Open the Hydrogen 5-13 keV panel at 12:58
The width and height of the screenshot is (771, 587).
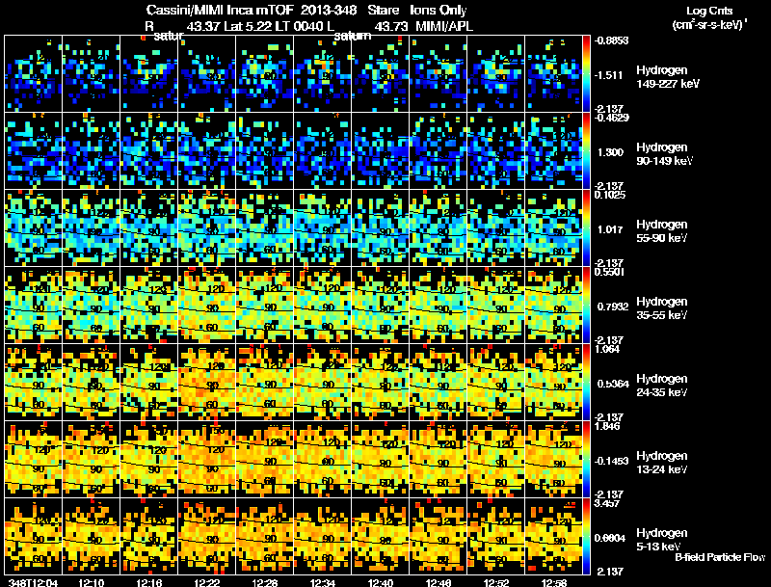[553, 537]
